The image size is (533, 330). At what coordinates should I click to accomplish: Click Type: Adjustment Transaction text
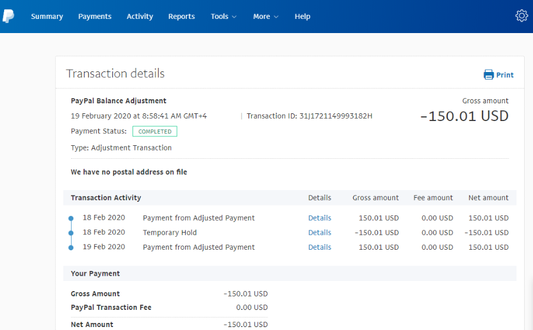(x=121, y=148)
